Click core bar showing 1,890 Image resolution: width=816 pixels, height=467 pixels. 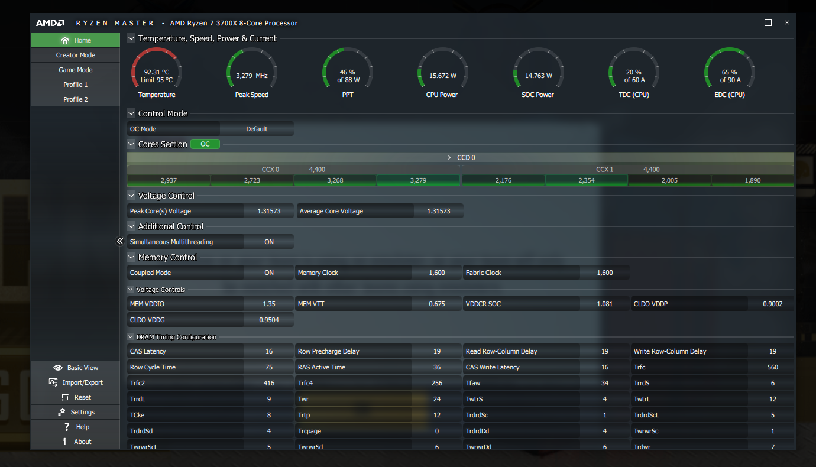[x=753, y=180]
